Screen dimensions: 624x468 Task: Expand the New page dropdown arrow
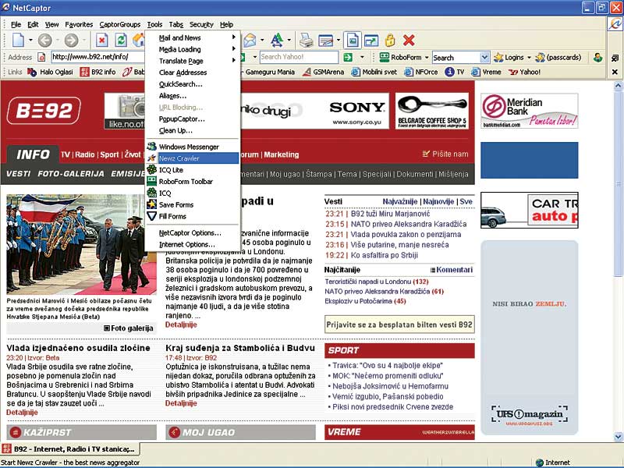30,41
